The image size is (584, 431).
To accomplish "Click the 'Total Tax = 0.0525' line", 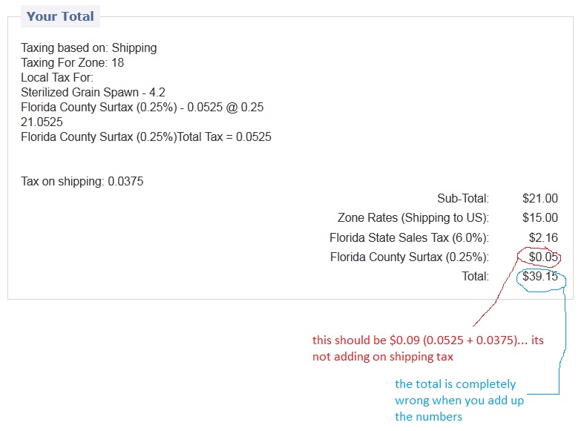I will (x=146, y=137).
